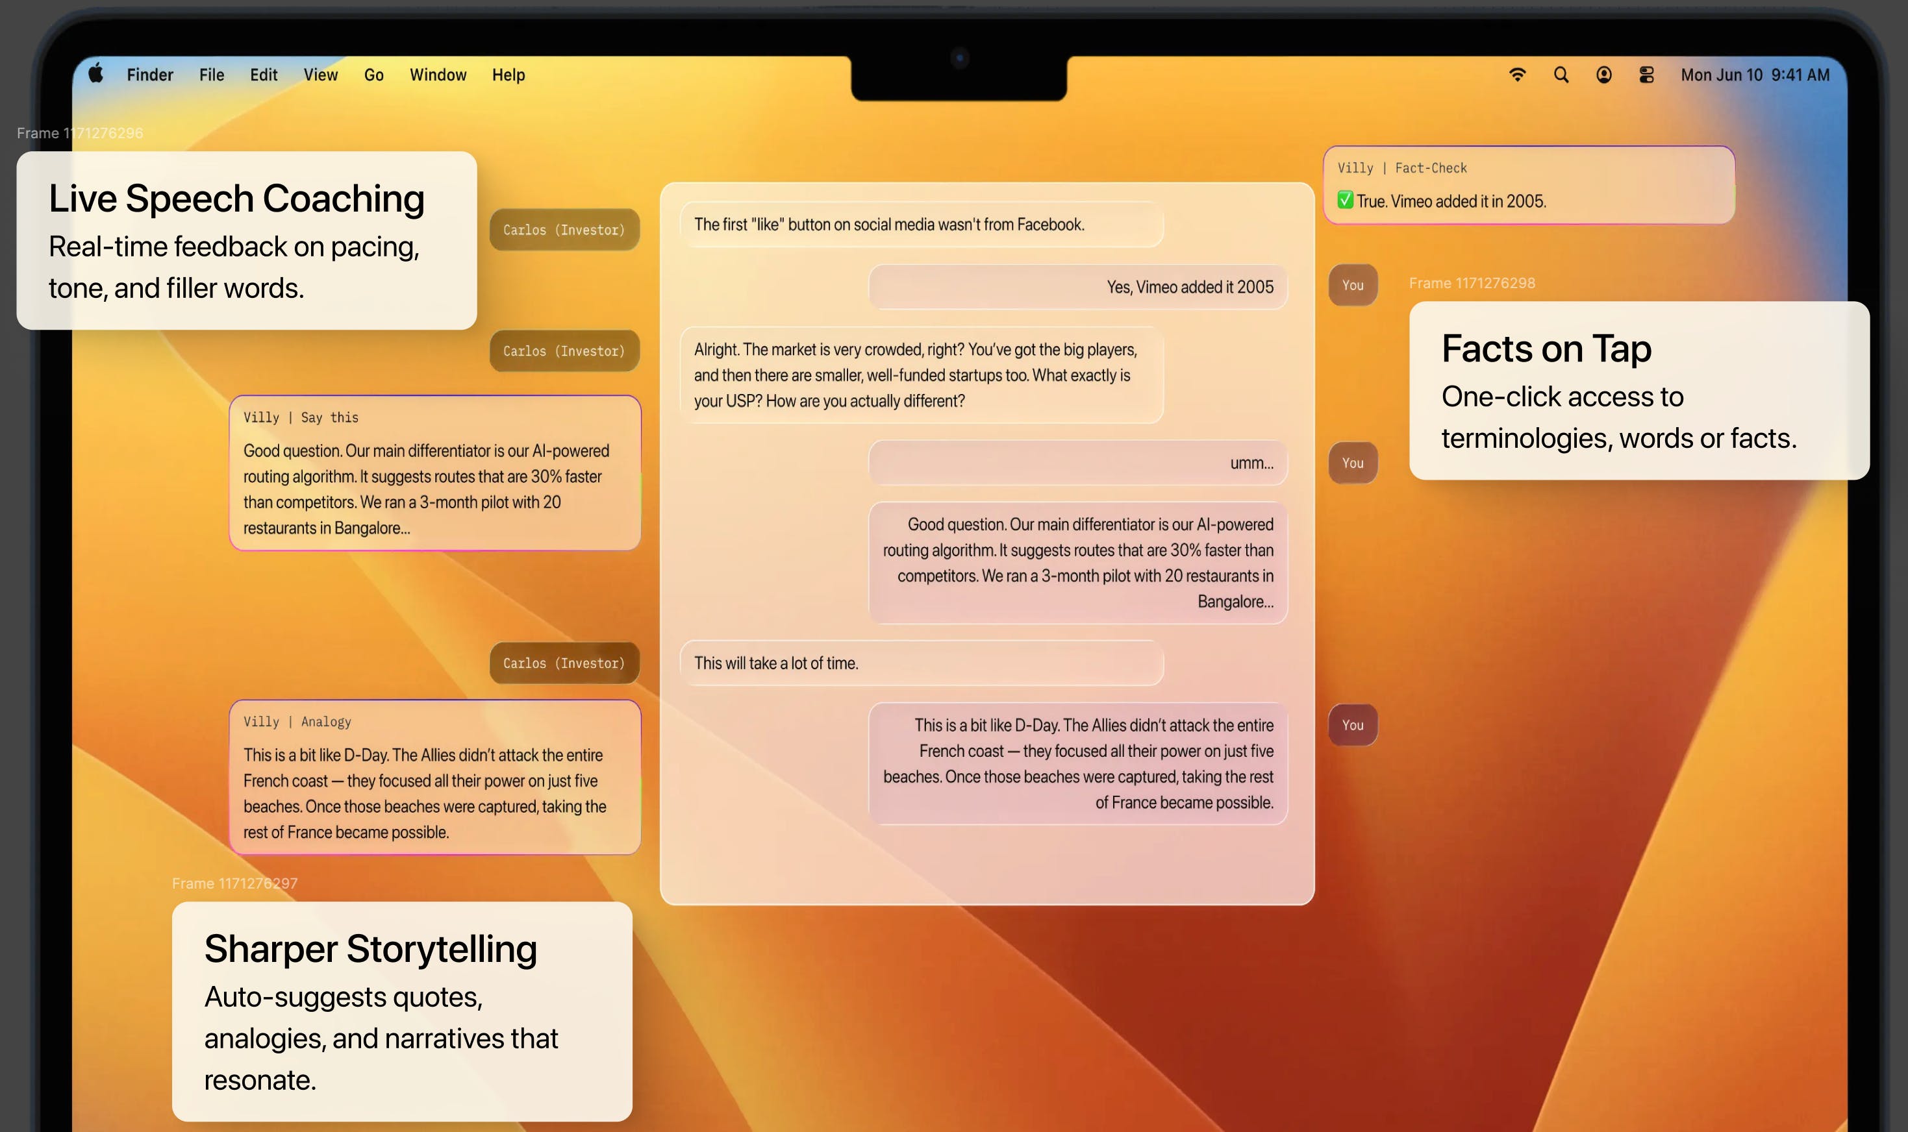Open the File menu
The height and width of the screenshot is (1132, 1908).
pos(212,75)
